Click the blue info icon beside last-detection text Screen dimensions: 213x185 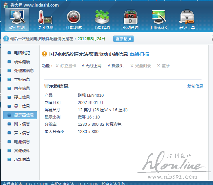6,39
